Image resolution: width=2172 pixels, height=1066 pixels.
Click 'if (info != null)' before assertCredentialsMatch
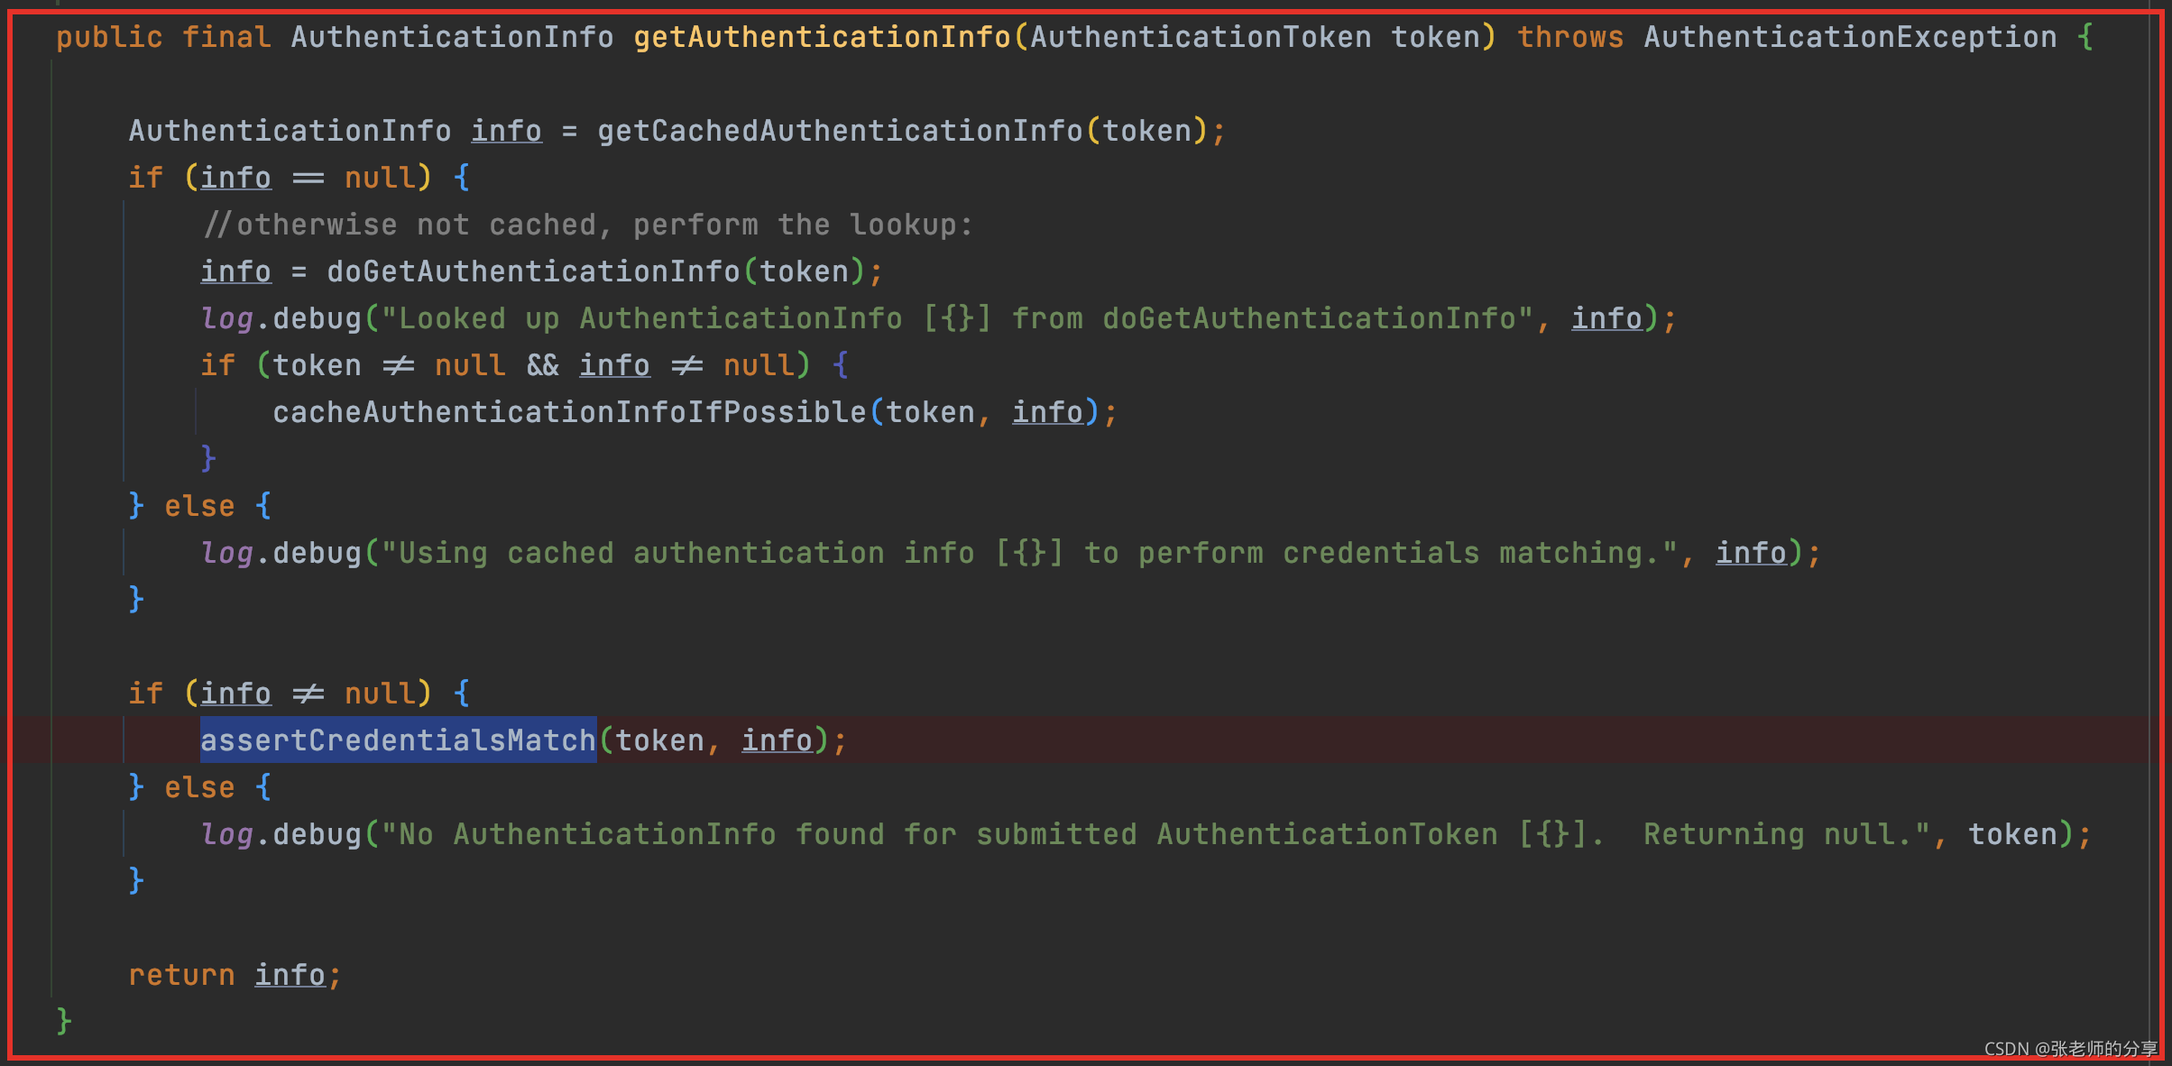(x=299, y=694)
